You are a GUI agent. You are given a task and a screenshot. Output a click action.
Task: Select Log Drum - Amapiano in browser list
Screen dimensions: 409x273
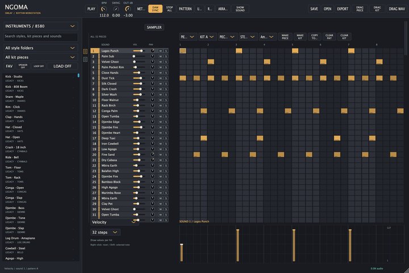click(x=39, y=240)
